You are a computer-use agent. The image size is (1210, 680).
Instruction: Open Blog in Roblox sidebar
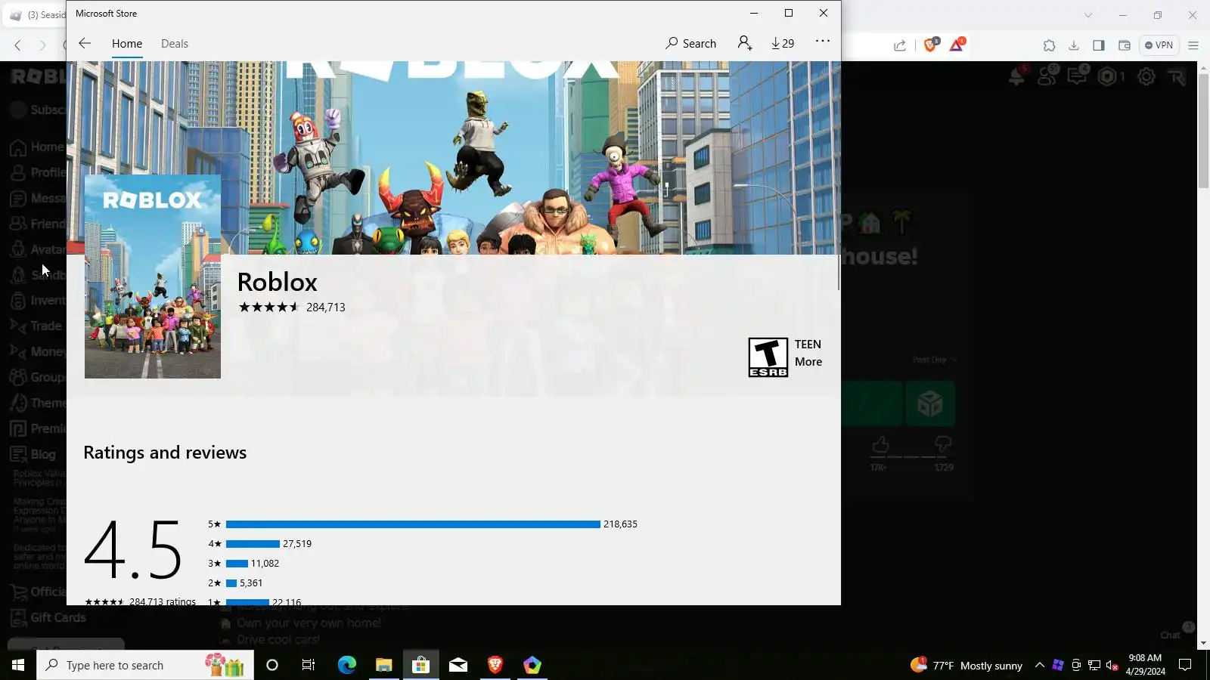pyautogui.click(x=33, y=455)
